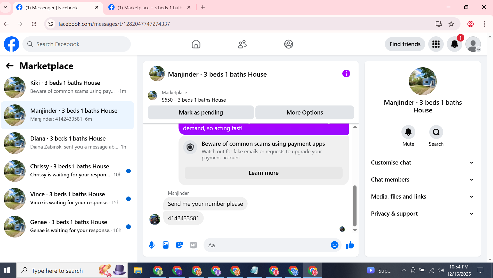The width and height of the screenshot is (493, 278).
Task: Open the Windows Start menu
Action: pyautogui.click(x=7, y=270)
